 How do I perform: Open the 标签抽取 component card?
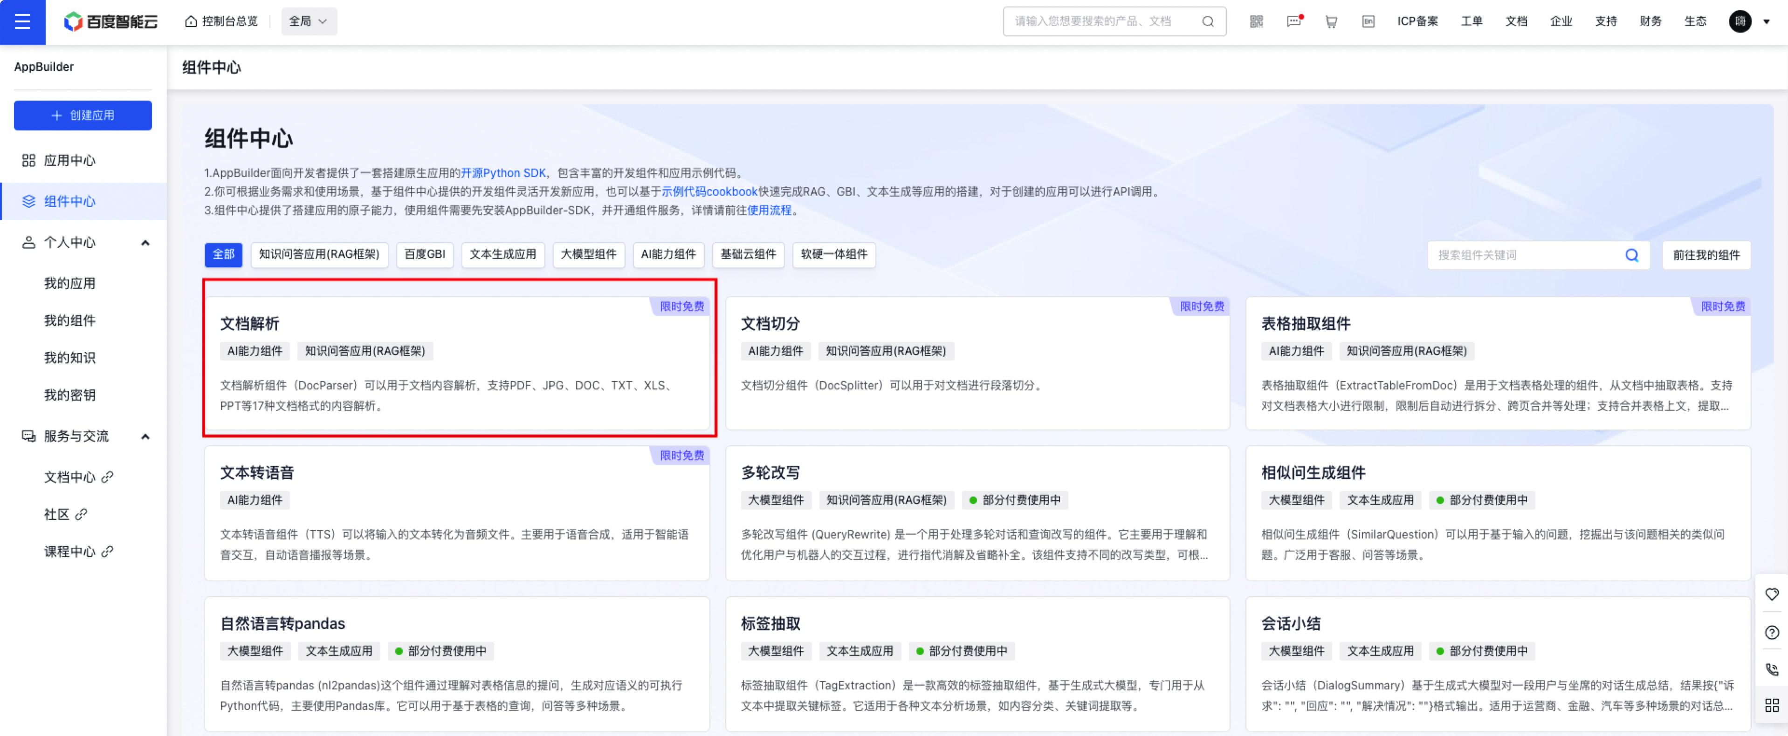pos(977,664)
